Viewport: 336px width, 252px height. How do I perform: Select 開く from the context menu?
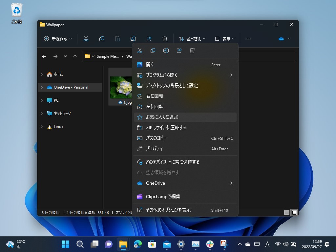click(x=150, y=65)
